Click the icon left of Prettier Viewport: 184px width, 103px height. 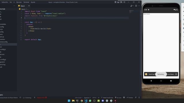tap(124, 98)
